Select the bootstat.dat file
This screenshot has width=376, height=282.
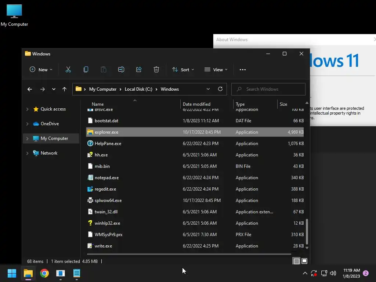point(195,120)
